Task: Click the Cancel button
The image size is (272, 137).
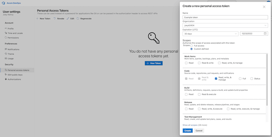Action: [x=199, y=131]
